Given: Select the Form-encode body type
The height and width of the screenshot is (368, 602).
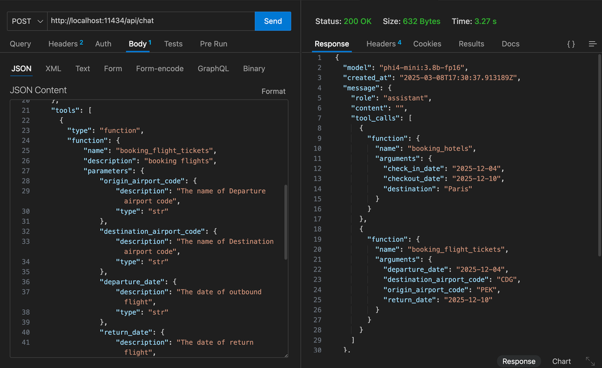Looking at the screenshot, I should pyautogui.click(x=160, y=69).
